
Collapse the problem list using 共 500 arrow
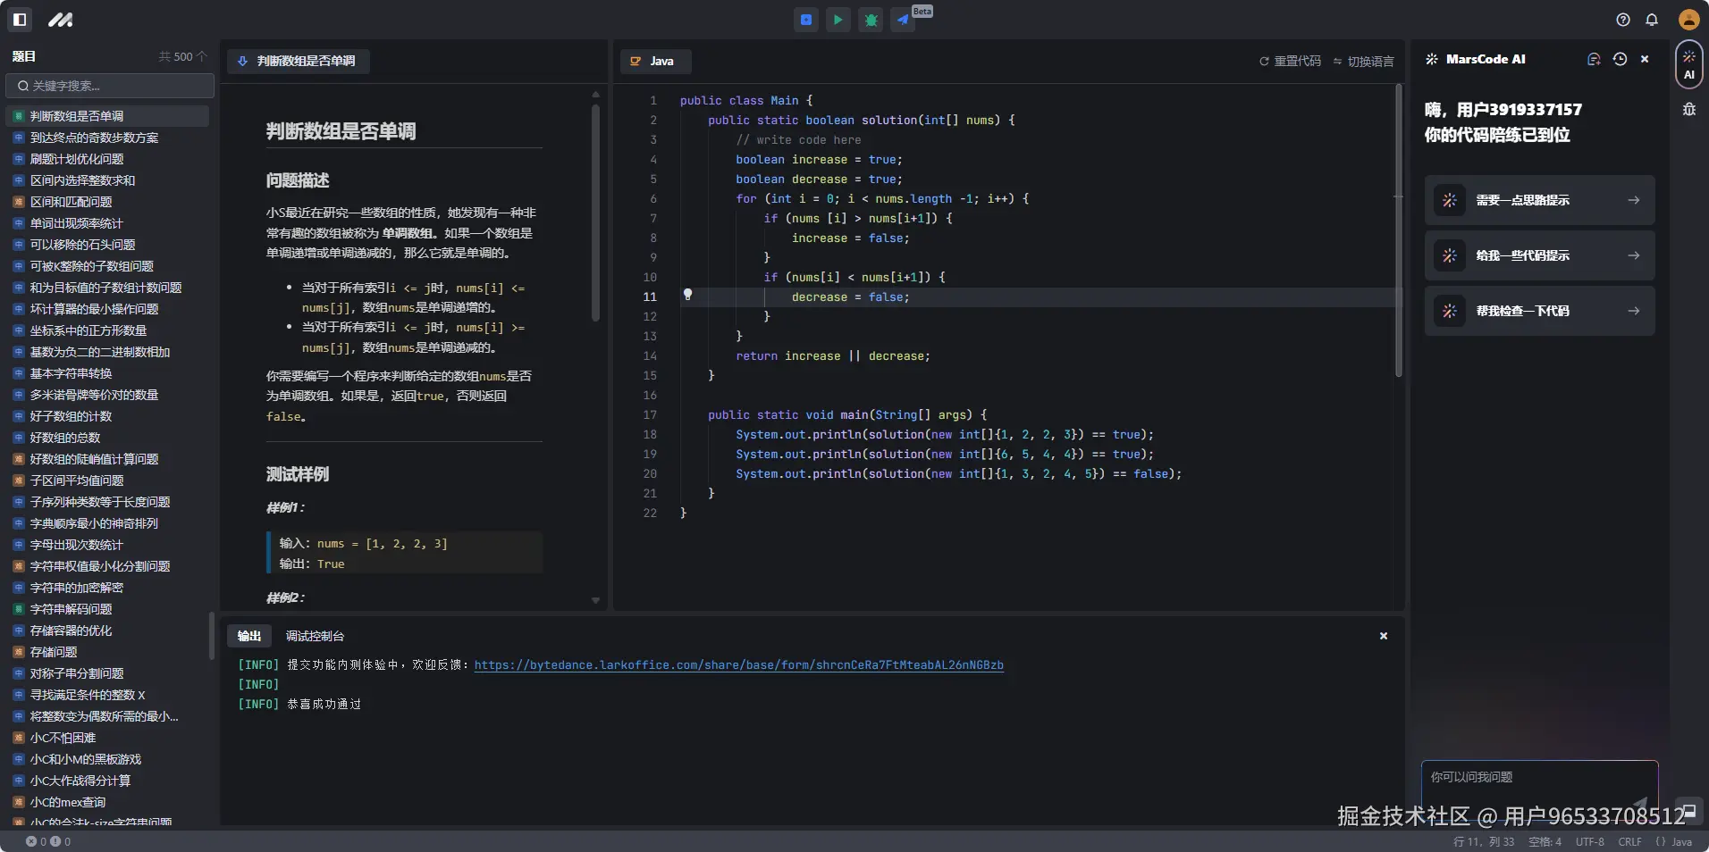[x=202, y=56]
